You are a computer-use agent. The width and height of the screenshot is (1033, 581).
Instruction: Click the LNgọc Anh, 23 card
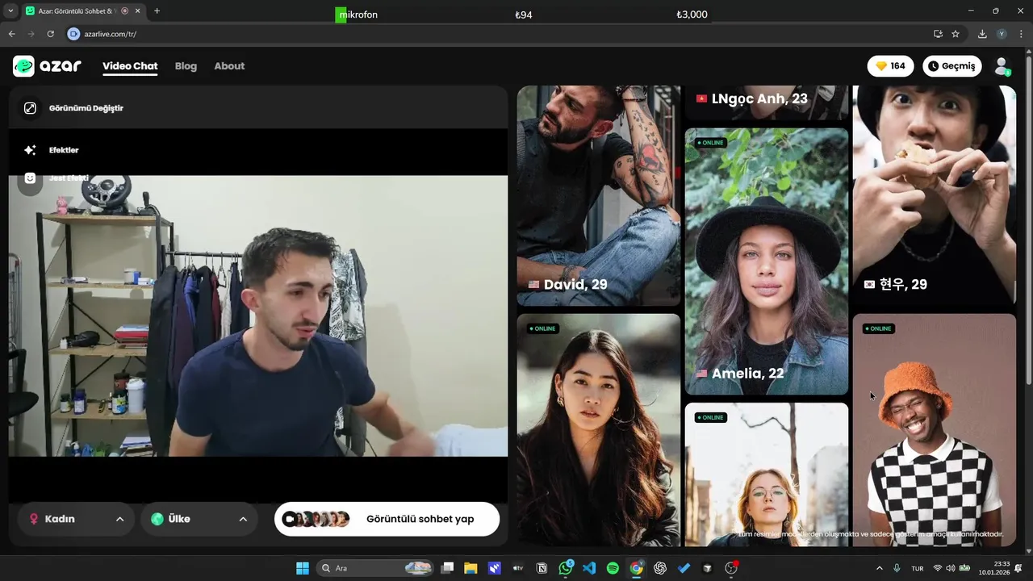point(767,102)
